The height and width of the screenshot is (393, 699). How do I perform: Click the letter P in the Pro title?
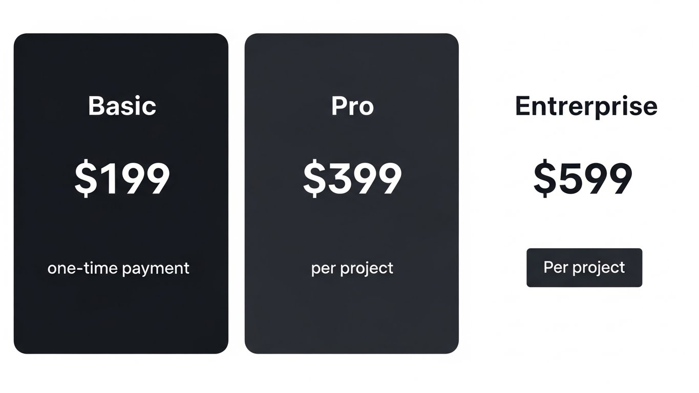[338, 106]
